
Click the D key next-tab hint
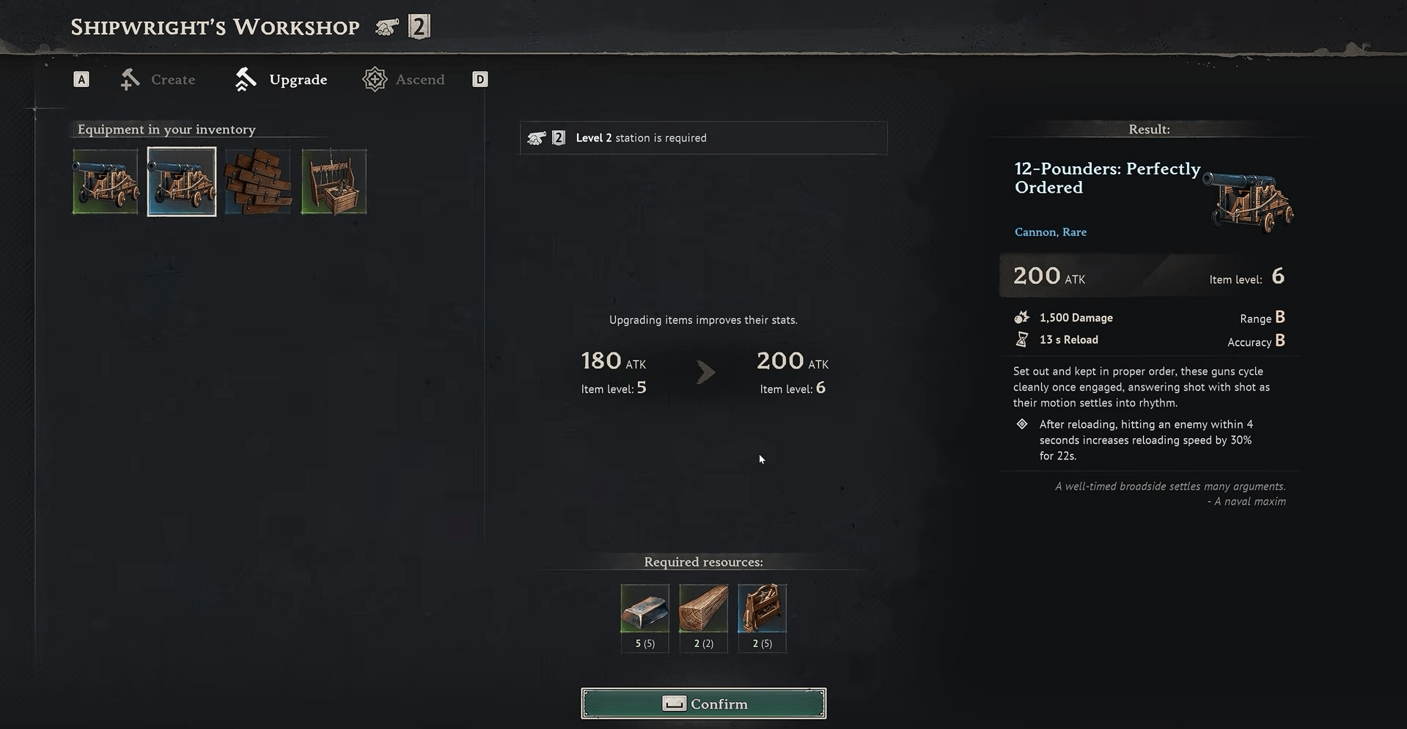[480, 79]
